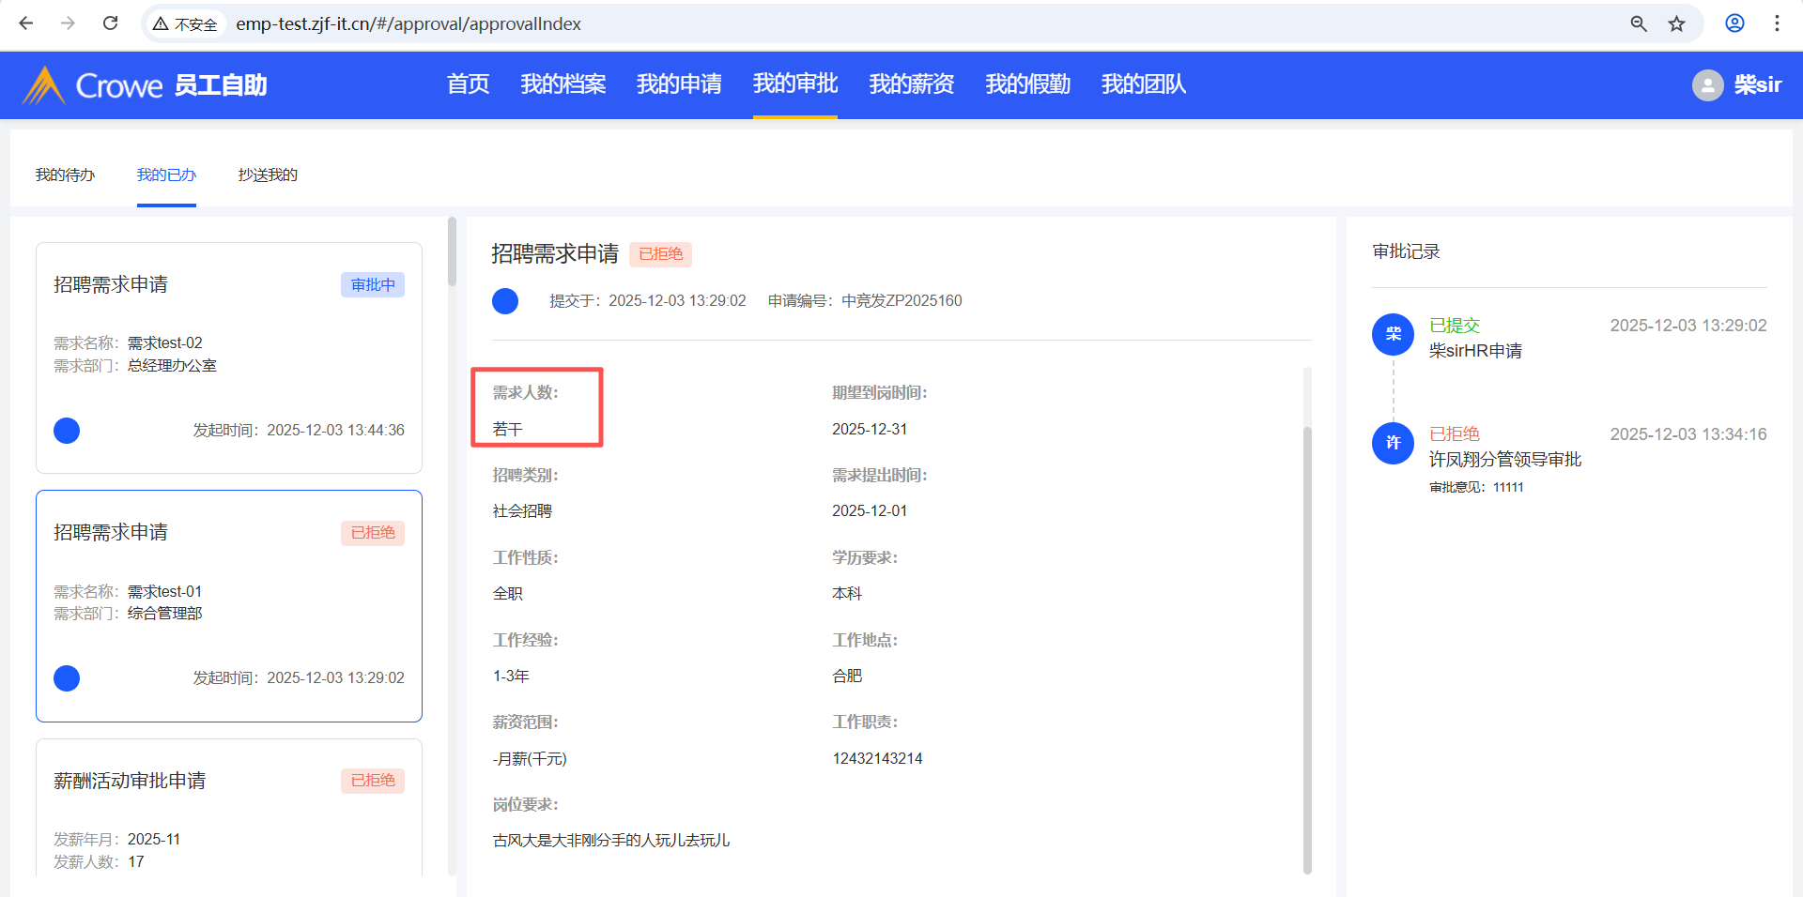Open the 我的团队 menu

[x=1144, y=84]
